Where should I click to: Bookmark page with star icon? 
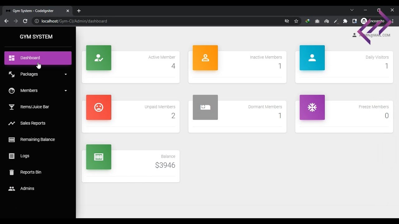pos(296,21)
